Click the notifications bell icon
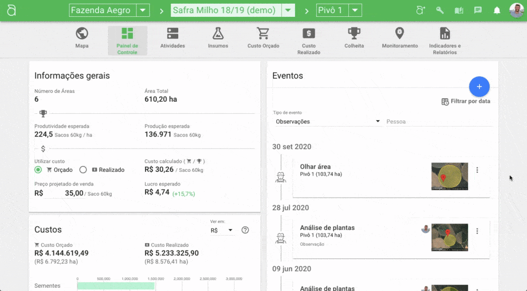 [x=496, y=11]
